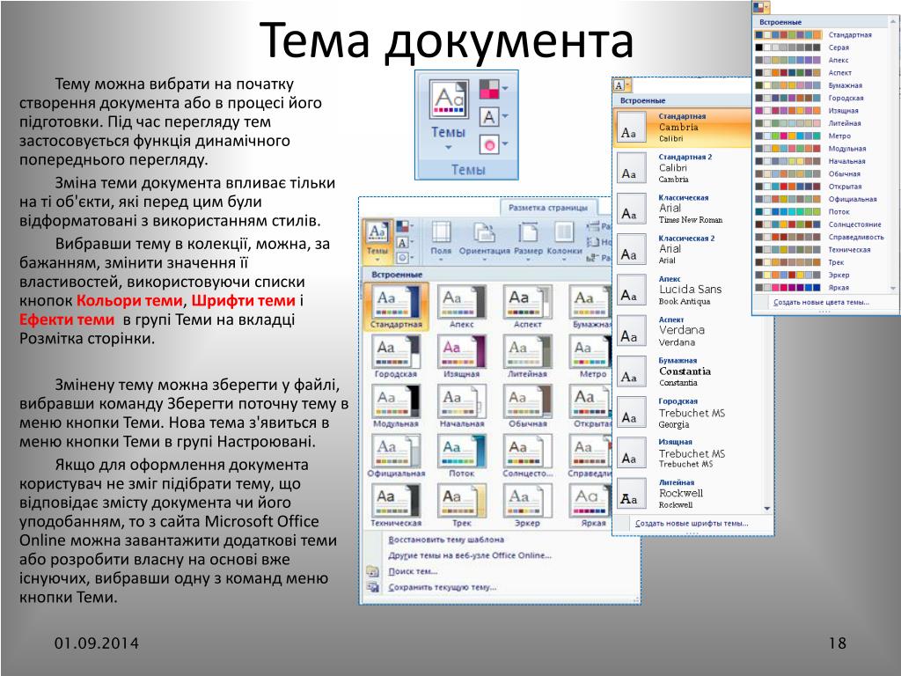Open the Поля margins button in the ribbon
The image size is (901, 676).
point(441,240)
